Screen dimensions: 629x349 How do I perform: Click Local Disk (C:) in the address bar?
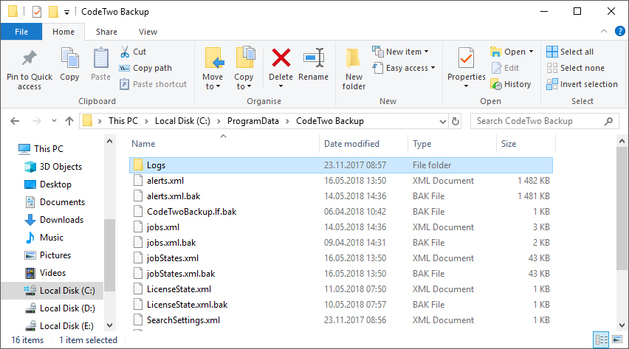coord(182,121)
